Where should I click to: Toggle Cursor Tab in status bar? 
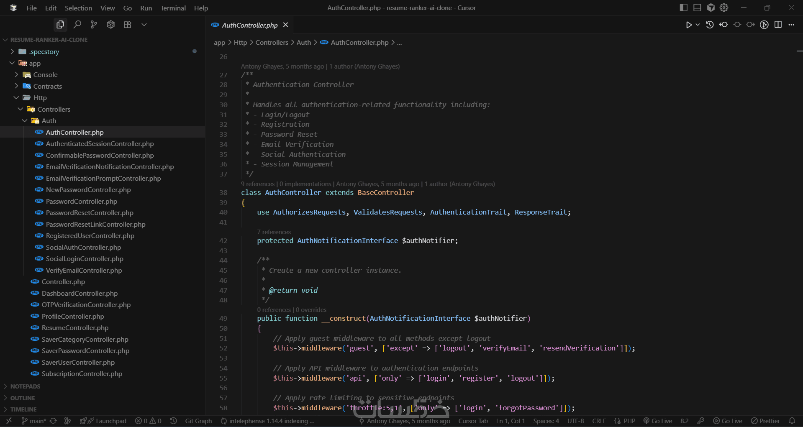(473, 421)
